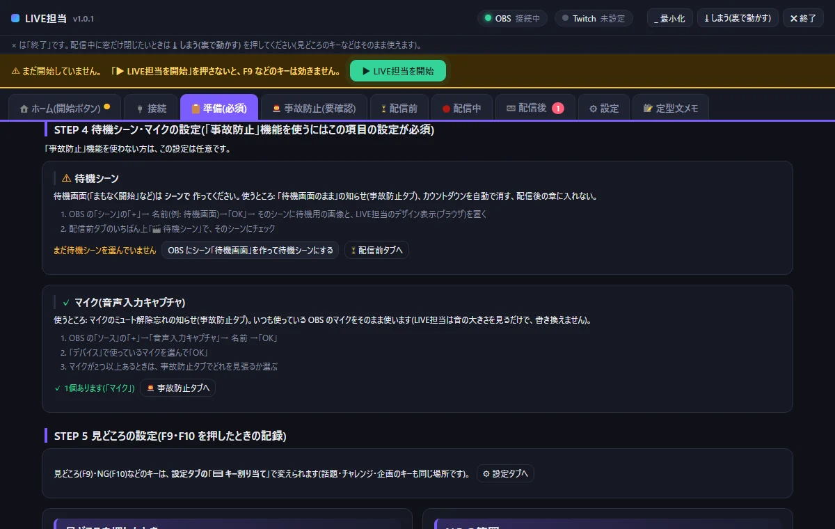Select the 準備(必須) tab
Screen dimensions: 835x529
219,108
